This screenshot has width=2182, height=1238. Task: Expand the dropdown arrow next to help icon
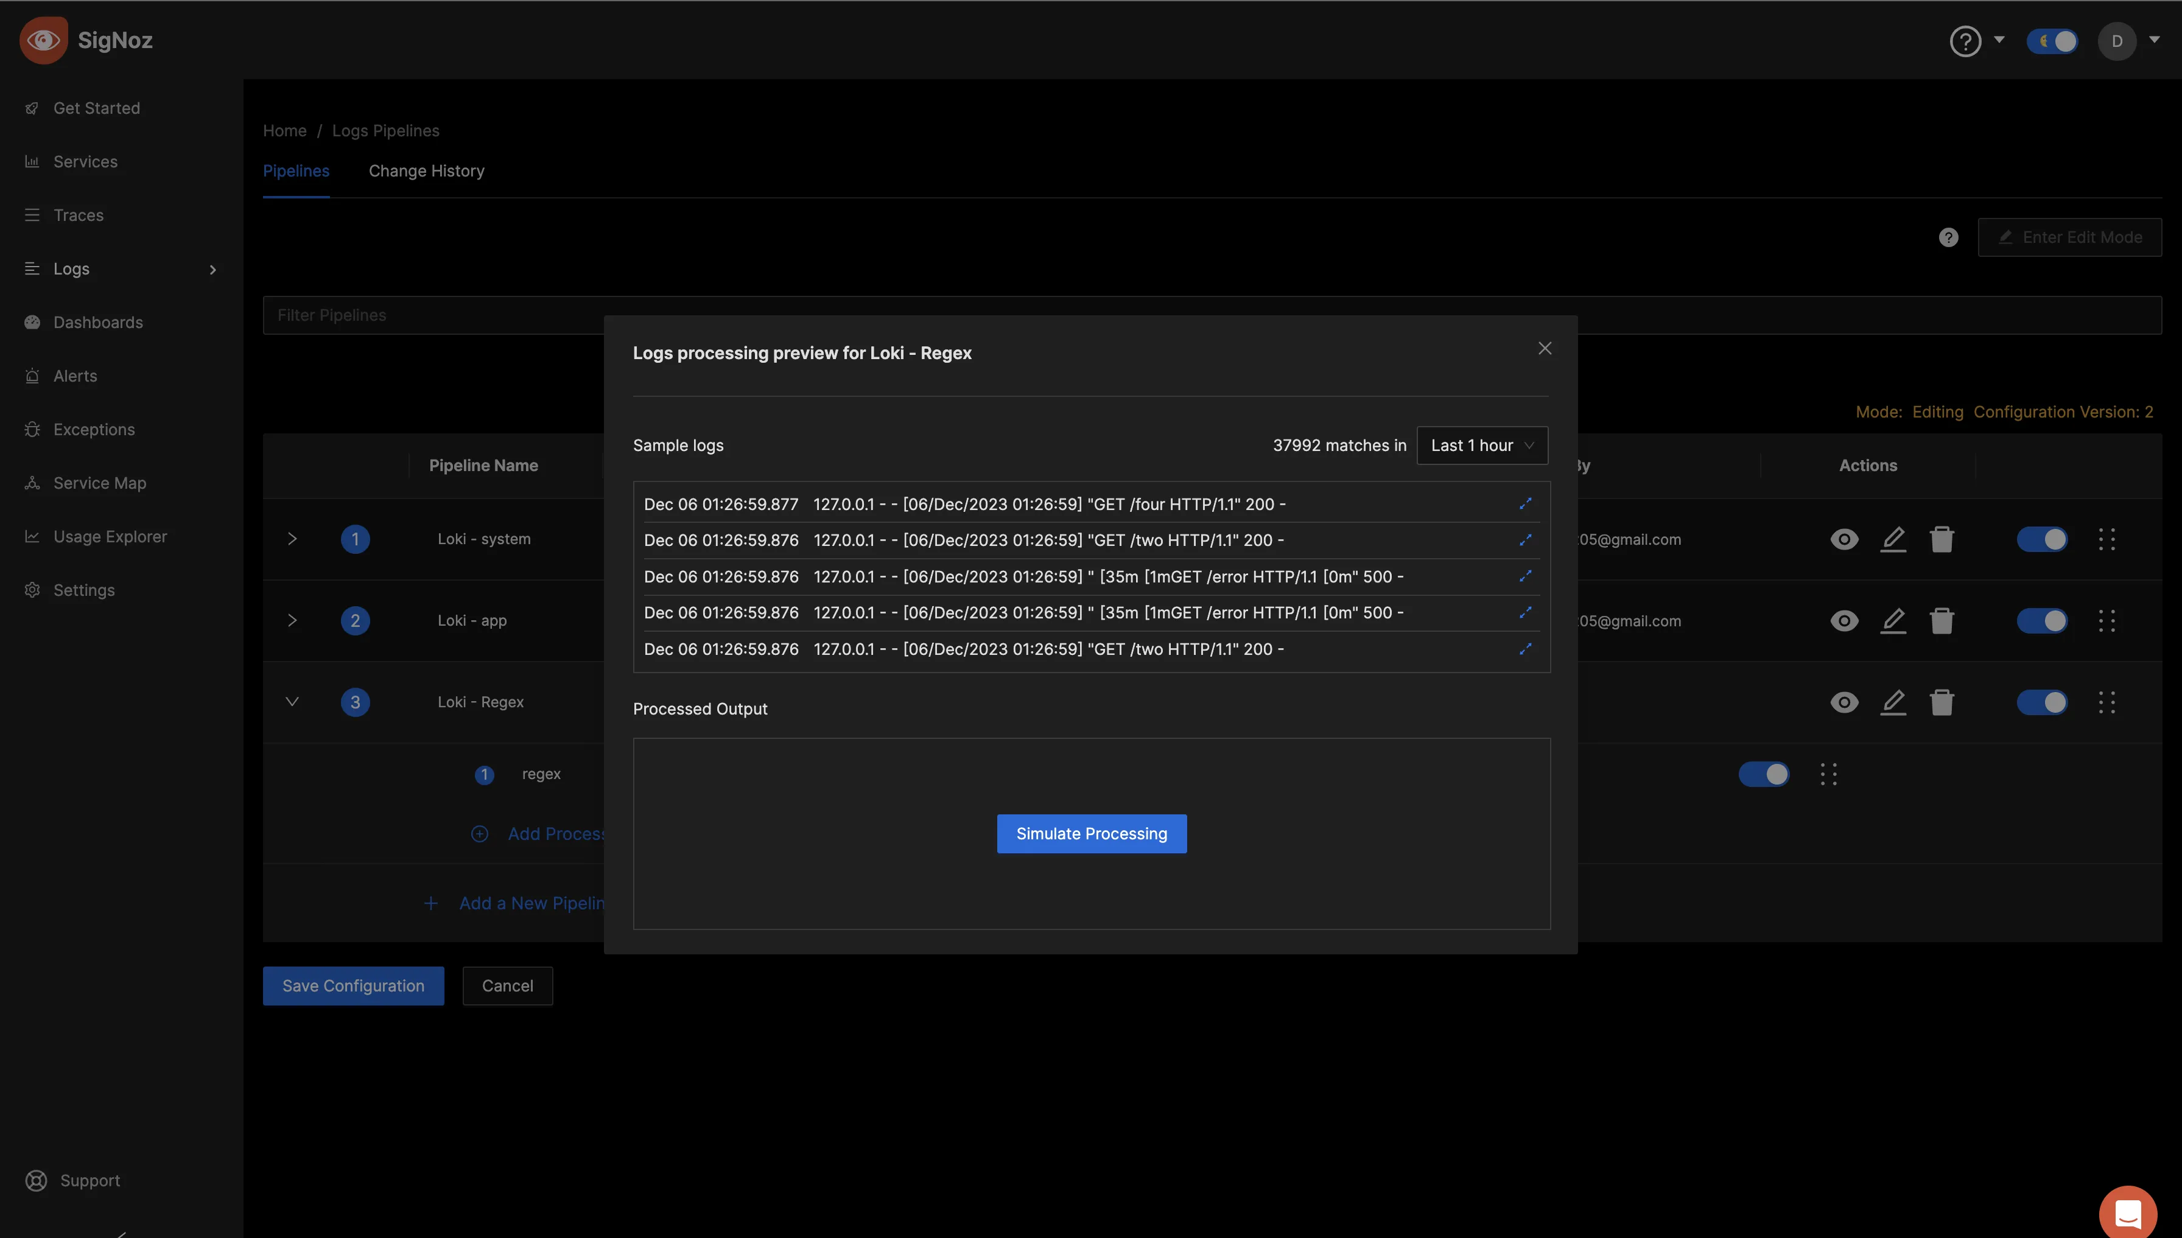[x=1999, y=39]
